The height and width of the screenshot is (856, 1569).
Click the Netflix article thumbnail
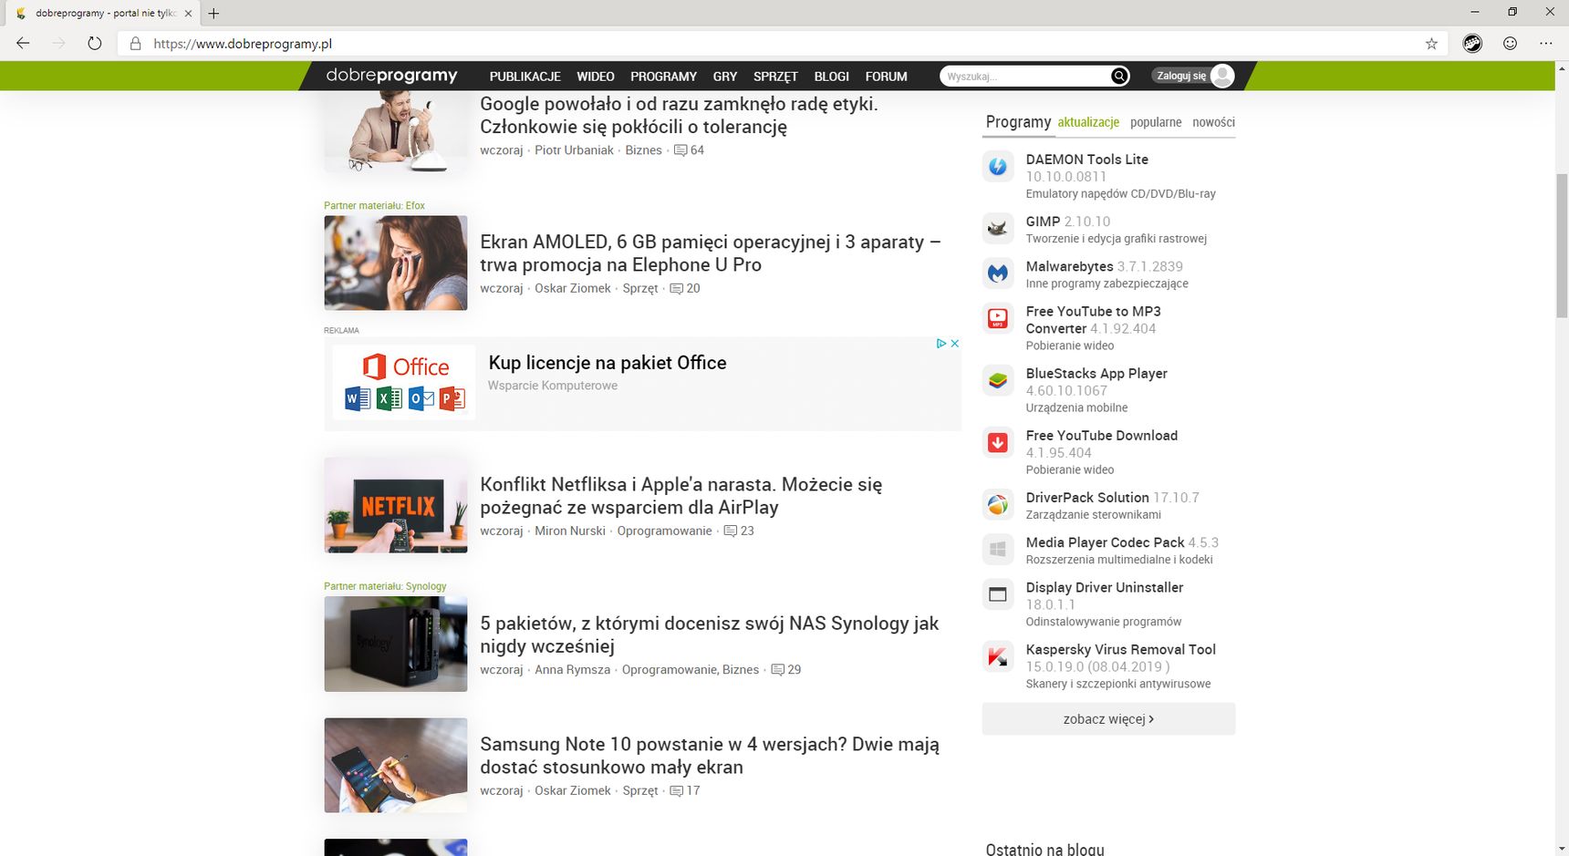point(396,506)
